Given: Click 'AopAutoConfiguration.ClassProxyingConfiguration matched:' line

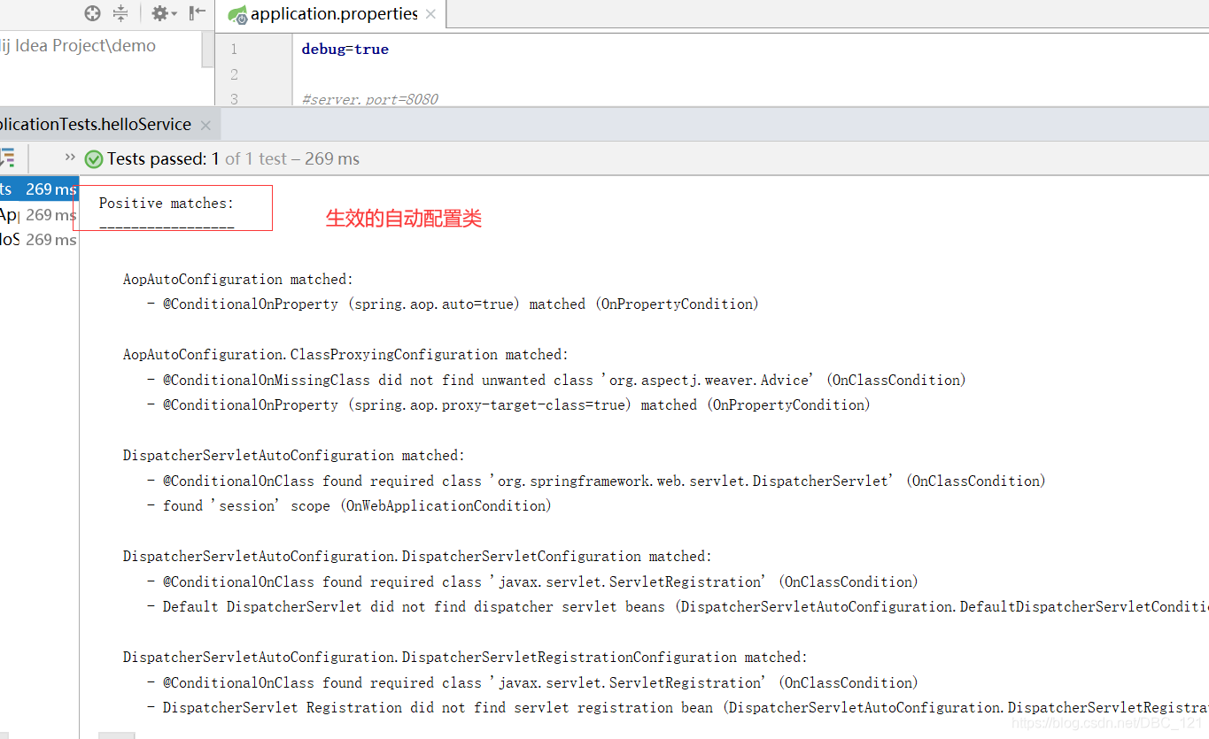Looking at the screenshot, I should coord(345,355).
